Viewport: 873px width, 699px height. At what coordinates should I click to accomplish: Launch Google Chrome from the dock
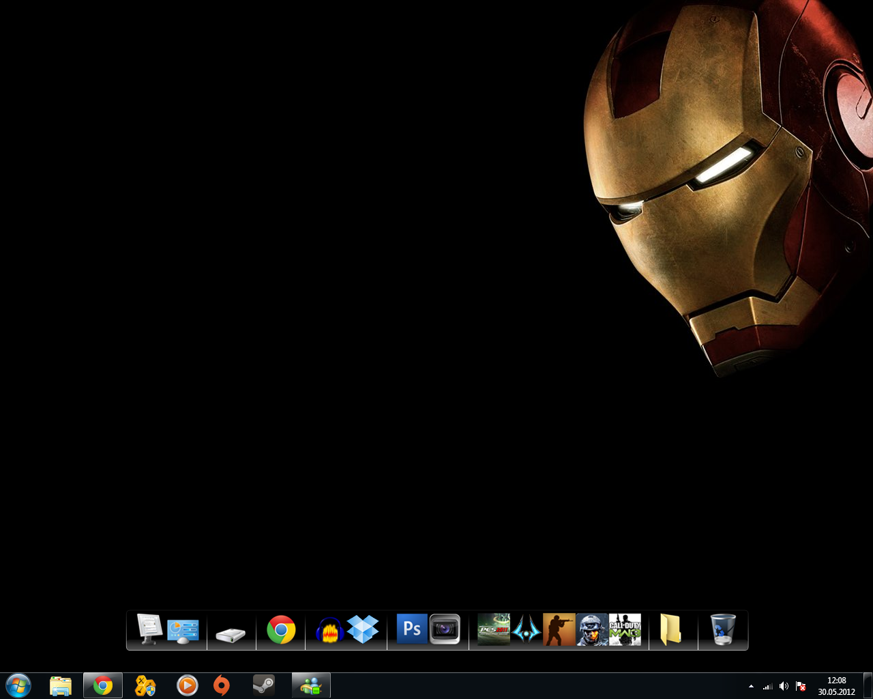click(281, 629)
